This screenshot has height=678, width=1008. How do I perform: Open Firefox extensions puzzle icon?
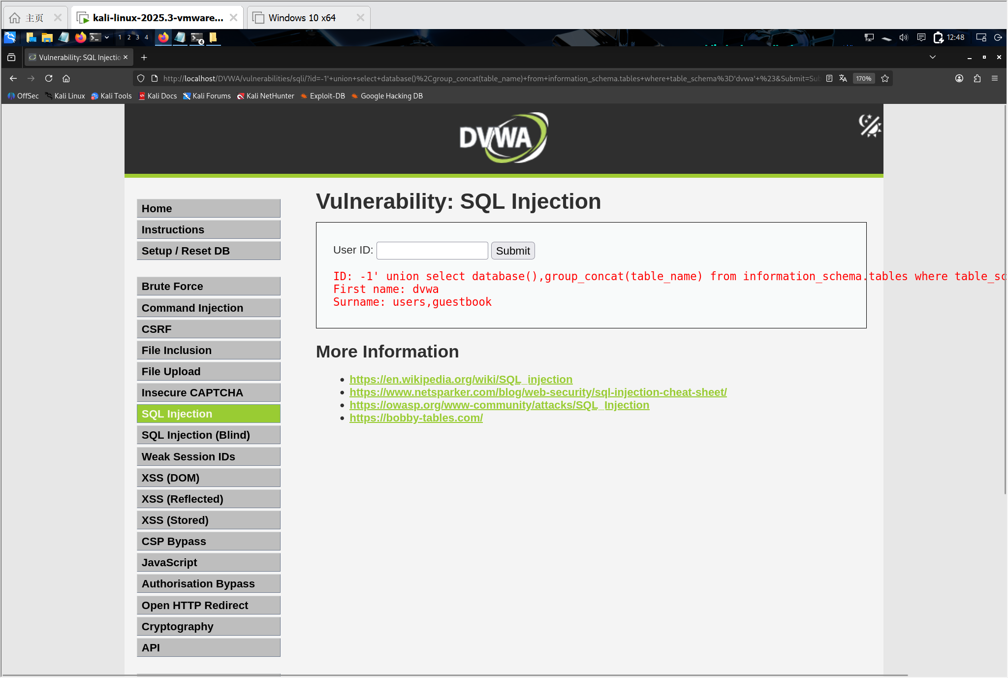click(977, 78)
